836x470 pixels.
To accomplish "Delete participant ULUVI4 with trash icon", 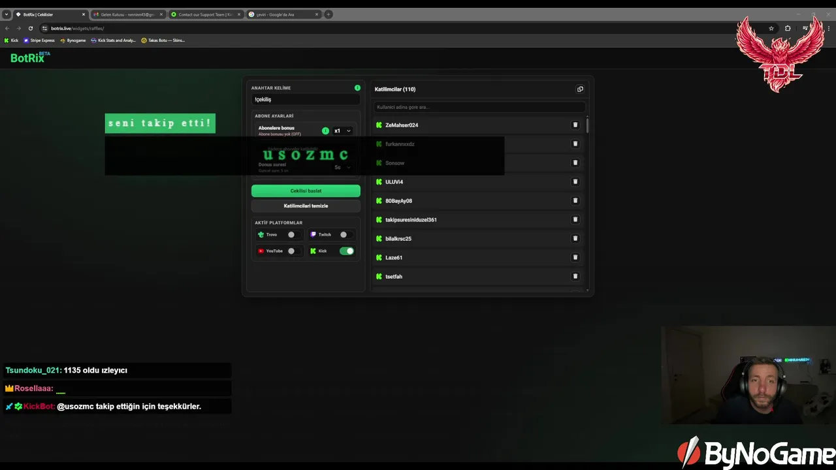I will (x=575, y=181).
